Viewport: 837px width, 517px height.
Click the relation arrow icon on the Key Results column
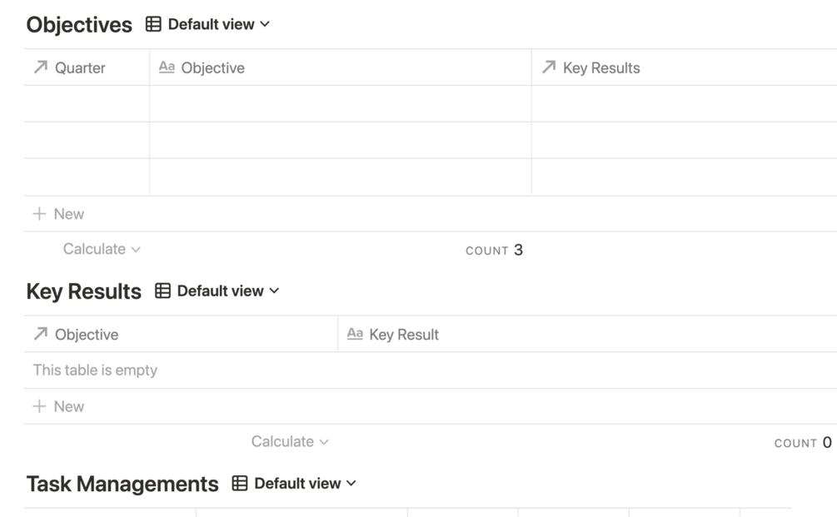[549, 67]
